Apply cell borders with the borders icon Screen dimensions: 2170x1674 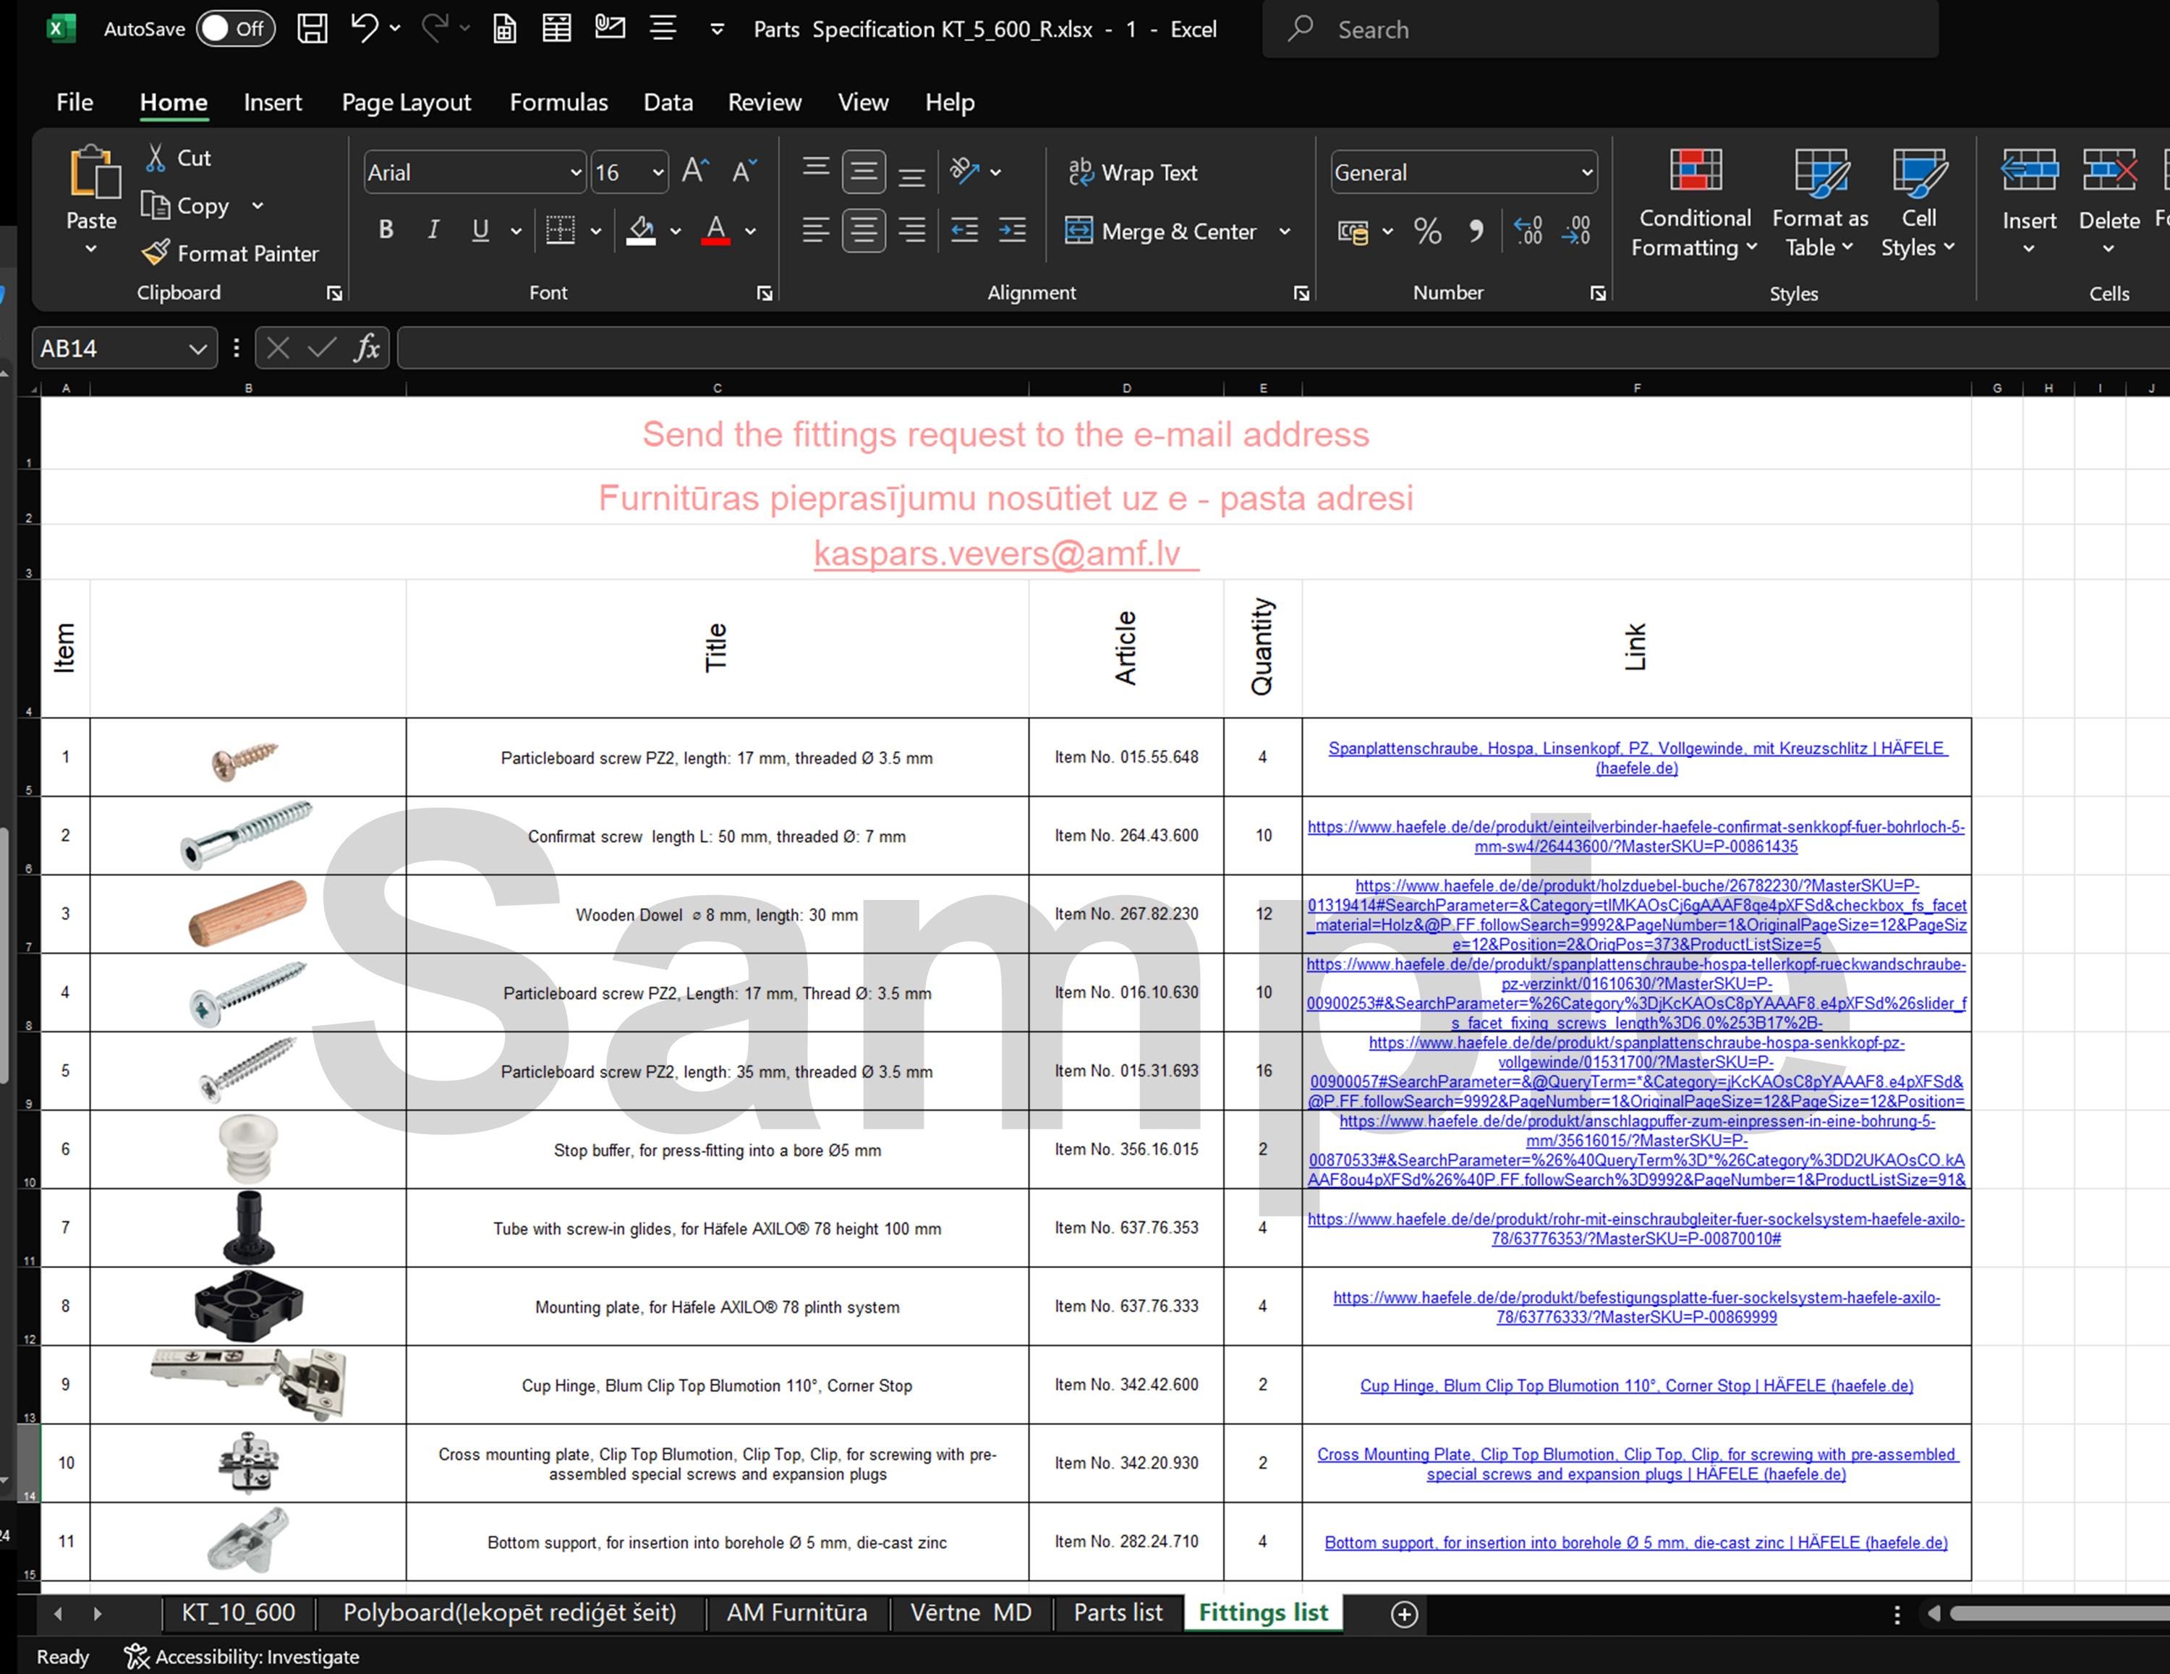point(561,231)
